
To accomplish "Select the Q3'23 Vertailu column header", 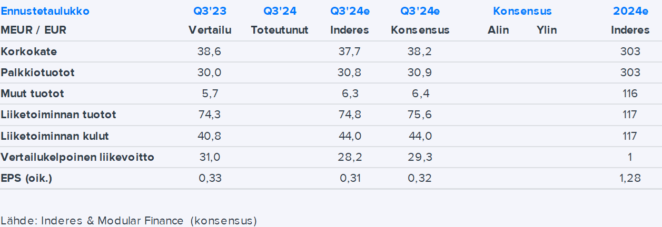I will coord(210,30).
